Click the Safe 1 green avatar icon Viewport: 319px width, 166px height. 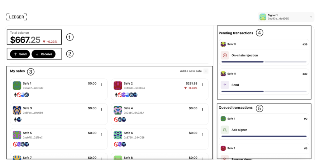(17, 86)
